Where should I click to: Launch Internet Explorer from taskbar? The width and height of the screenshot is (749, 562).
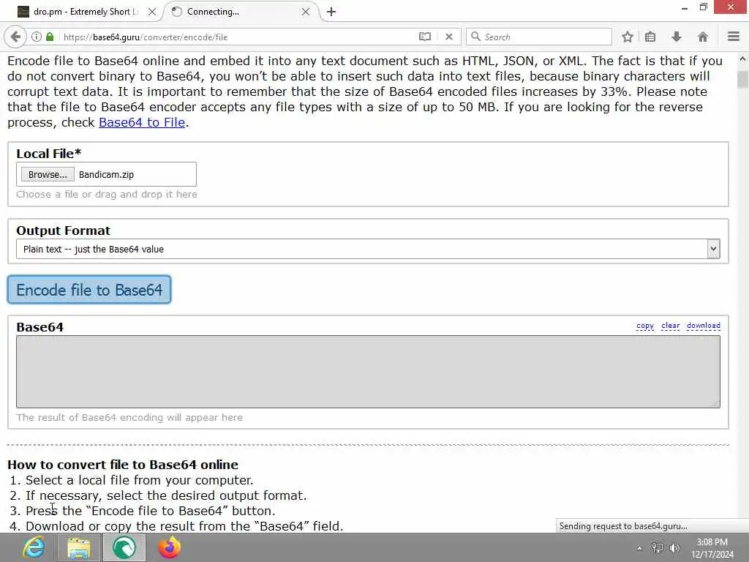(34, 547)
